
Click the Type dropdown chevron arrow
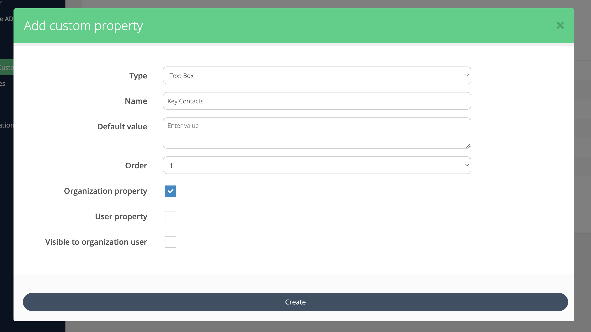pos(466,76)
